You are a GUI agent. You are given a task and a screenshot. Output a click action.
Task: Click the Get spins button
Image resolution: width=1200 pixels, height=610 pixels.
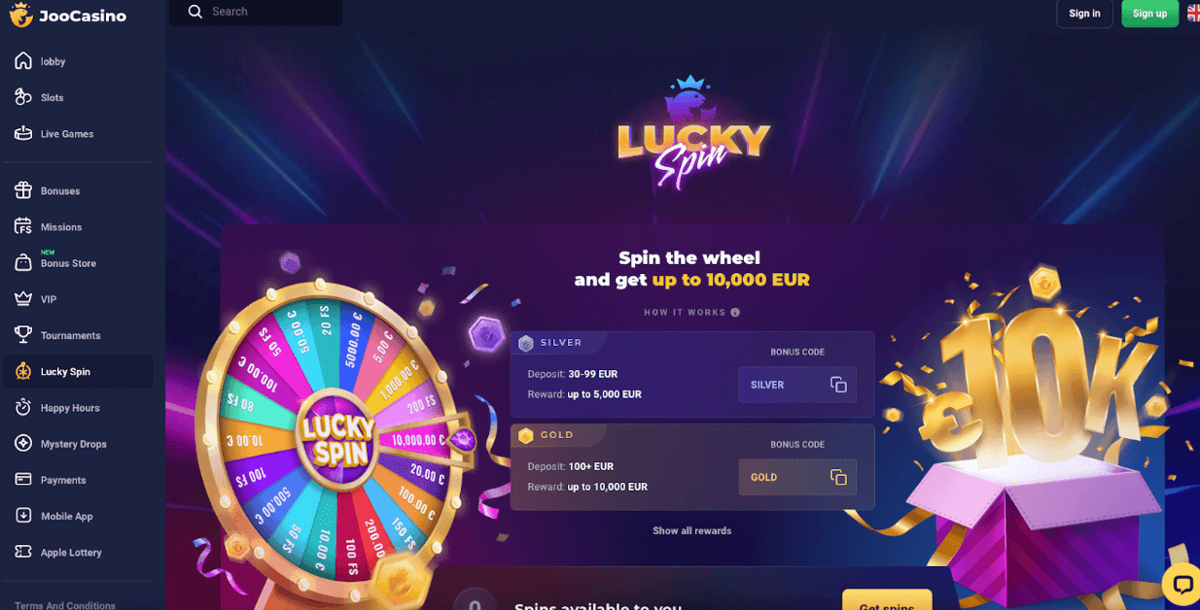(x=887, y=600)
